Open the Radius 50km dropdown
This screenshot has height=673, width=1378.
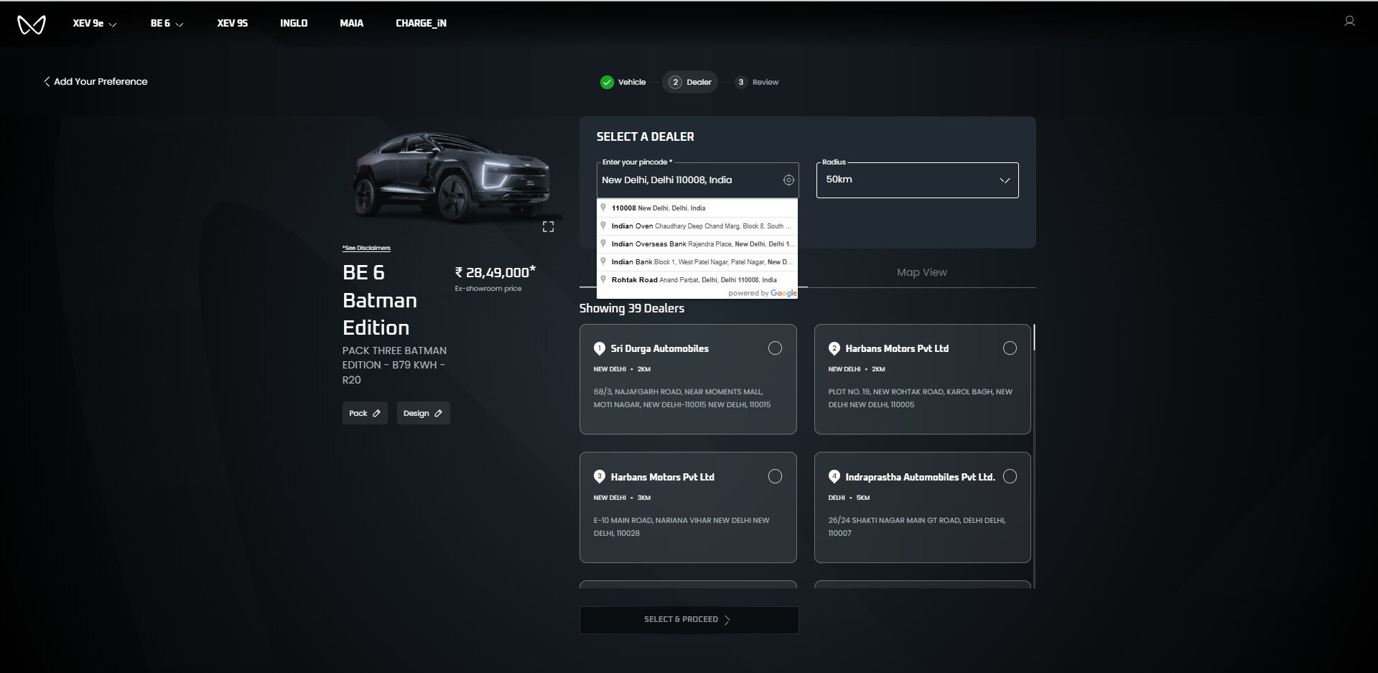coord(917,180)
